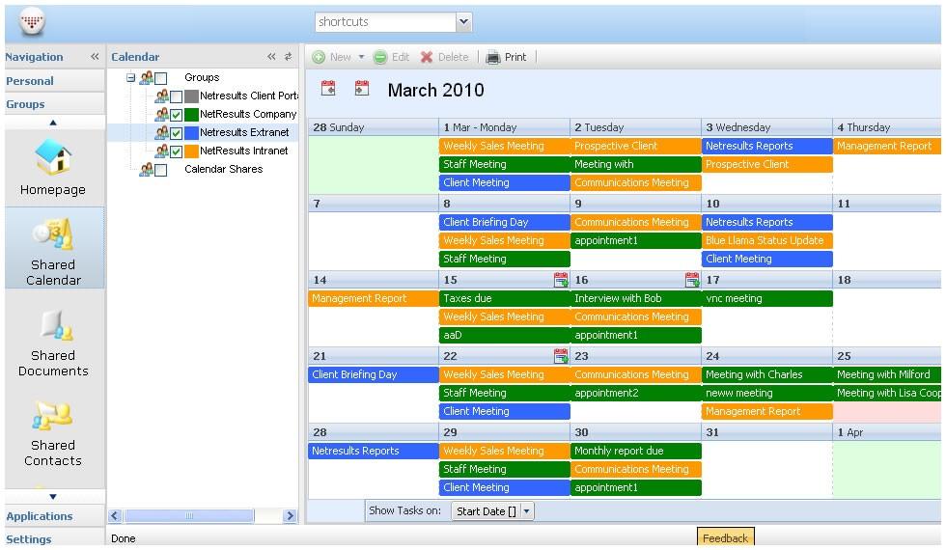Open Weekly Sales Meeting on March 1
Image resolution: width=946 pixels, height=550 pixels.
tap(504, 146)
